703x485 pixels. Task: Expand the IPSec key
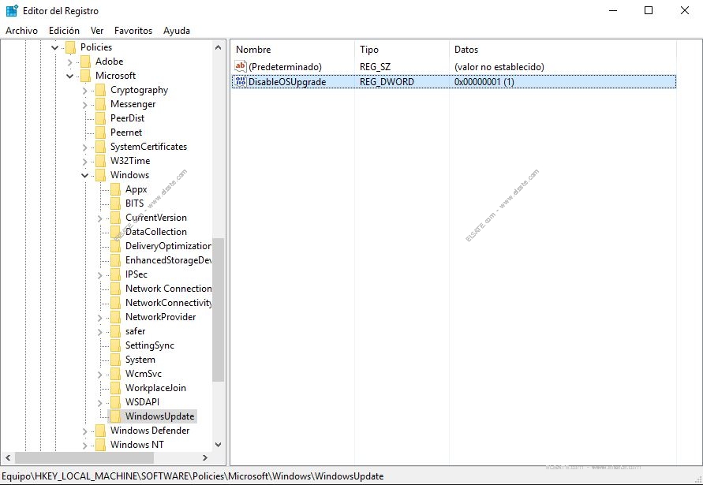pyautogui.click(x=100, y=275)
